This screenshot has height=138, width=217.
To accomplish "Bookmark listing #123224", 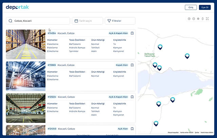I will [x=132, y=97].
